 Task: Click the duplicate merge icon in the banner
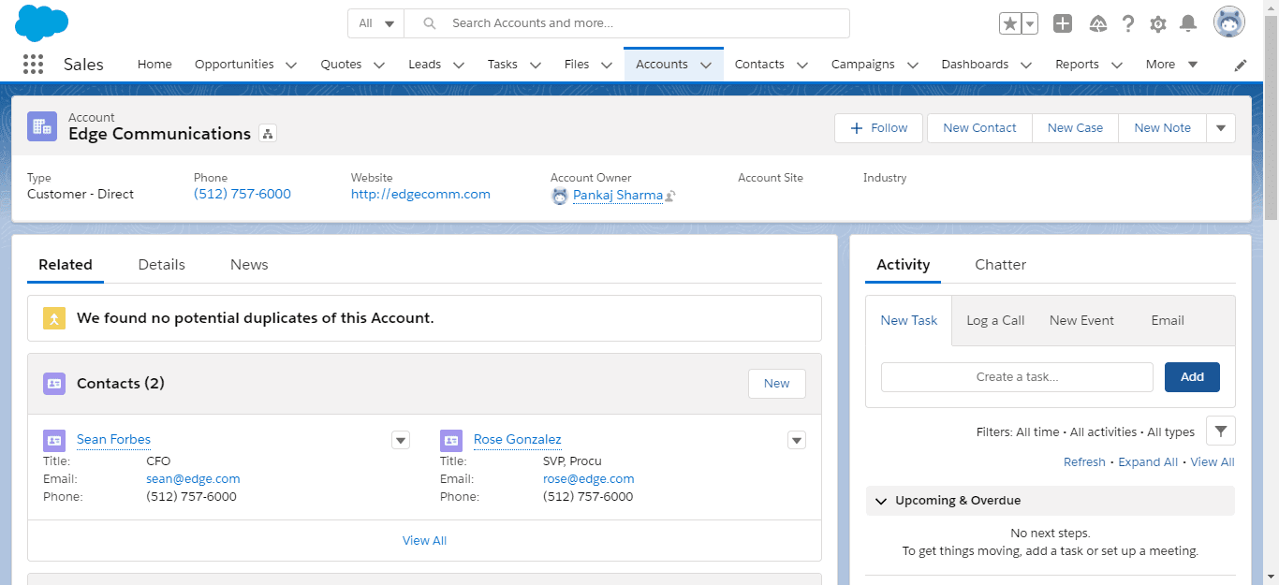(x=54, y=318)
